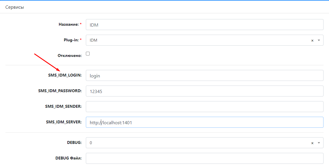The image size is (329, 167).
Task: Focus the Название input field
Action: 205,25
